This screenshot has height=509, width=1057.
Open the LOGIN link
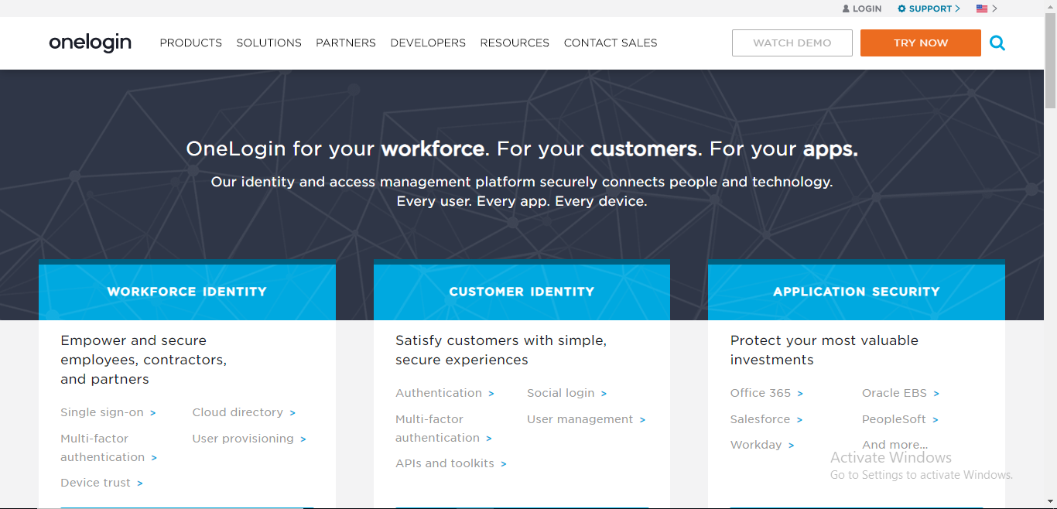(867, 9)
